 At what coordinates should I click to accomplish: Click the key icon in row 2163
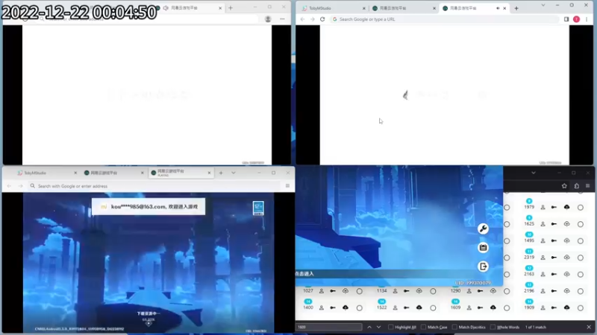554,274
